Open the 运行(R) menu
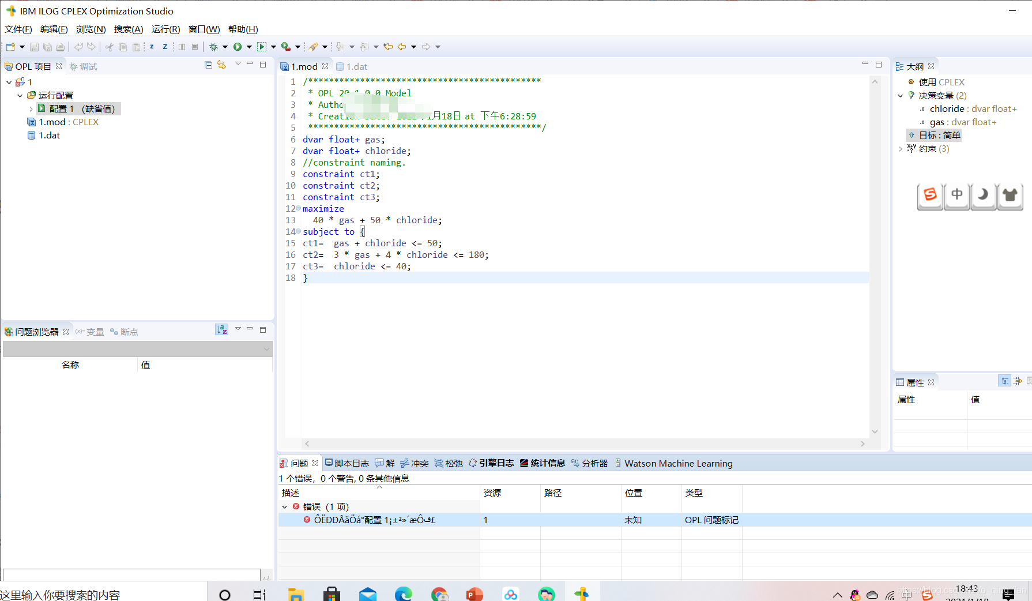 pos(165,29)
